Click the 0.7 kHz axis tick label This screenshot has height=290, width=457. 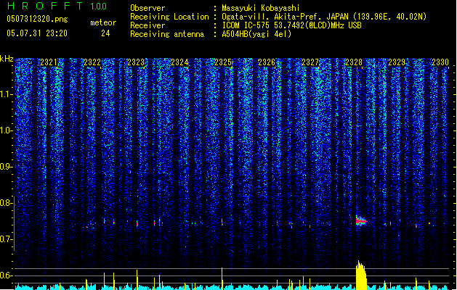6,239
